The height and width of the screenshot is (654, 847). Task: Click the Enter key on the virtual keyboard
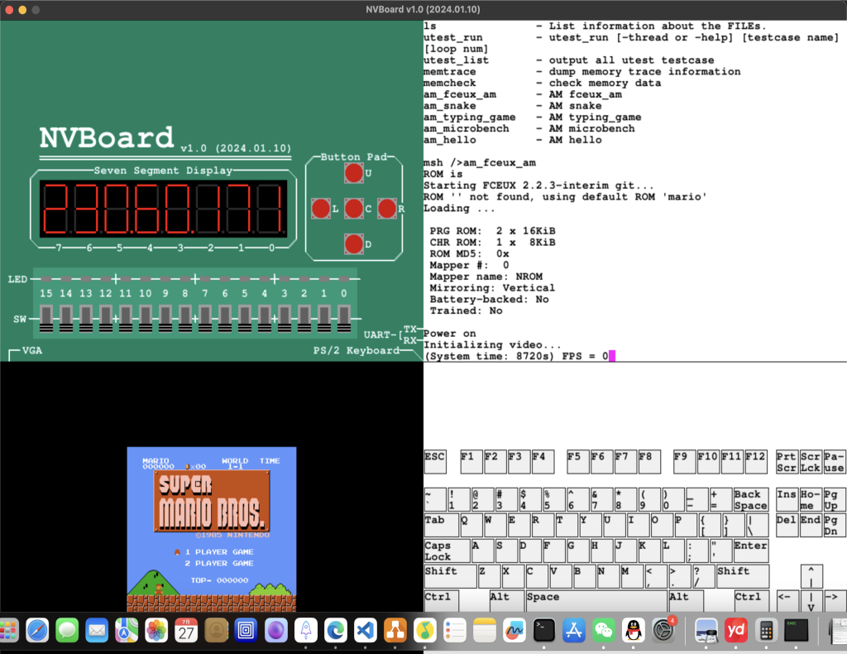[x=751, y=551]
